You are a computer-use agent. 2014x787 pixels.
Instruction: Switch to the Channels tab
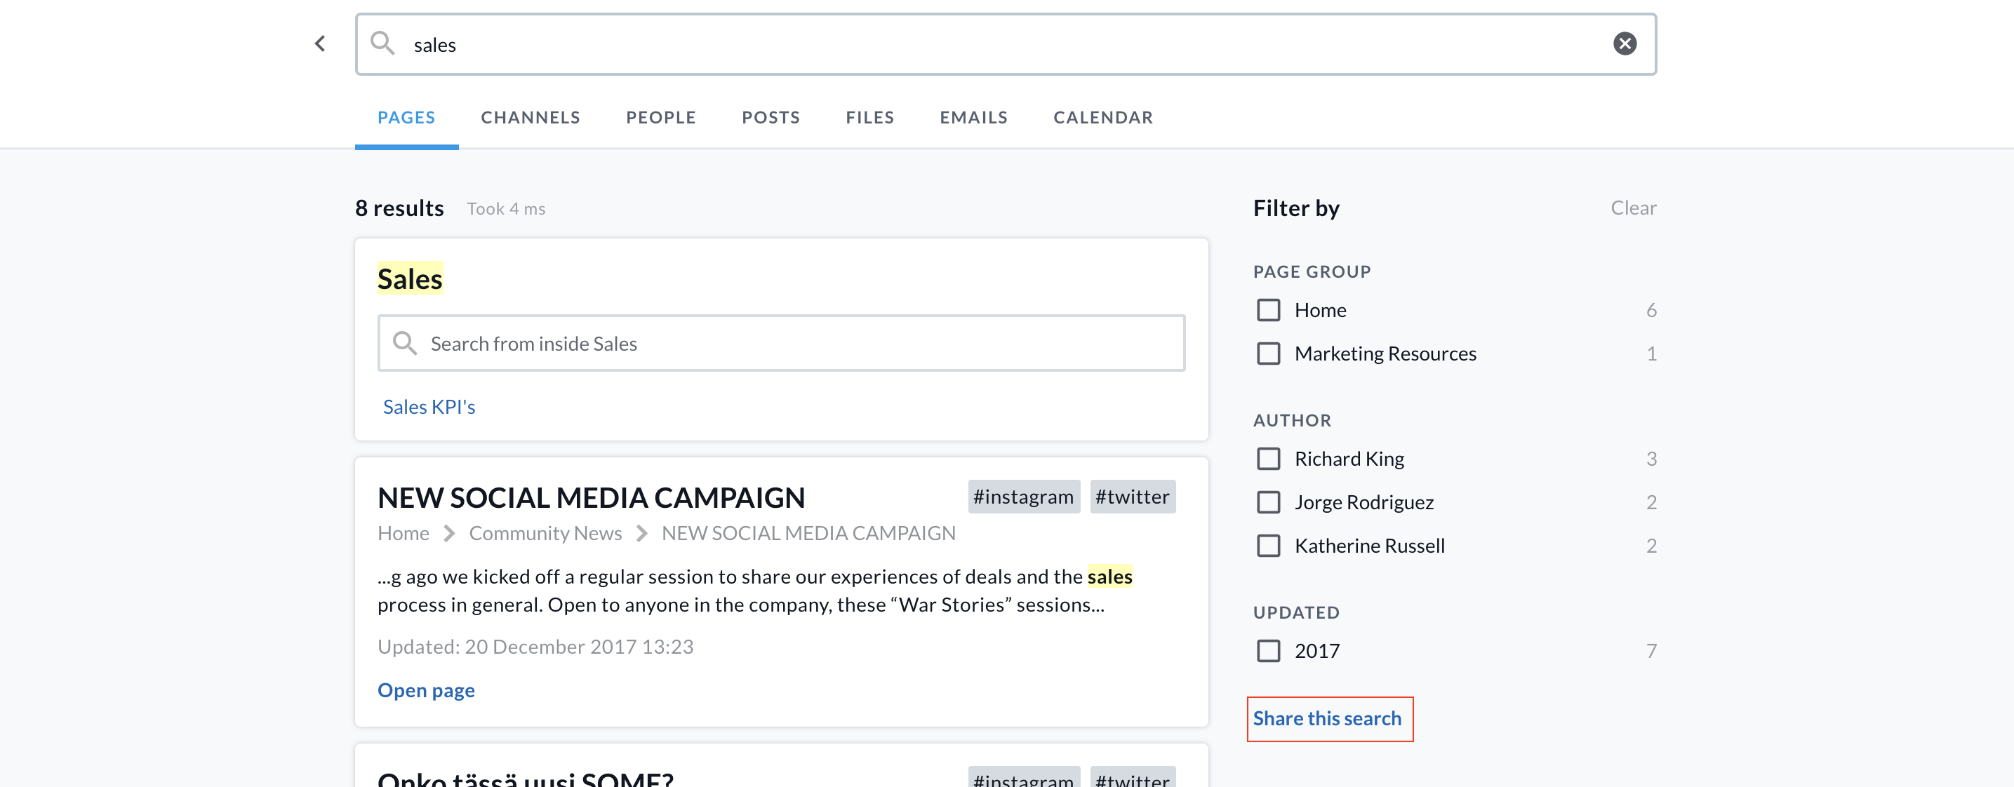click(x=530, y=117)
